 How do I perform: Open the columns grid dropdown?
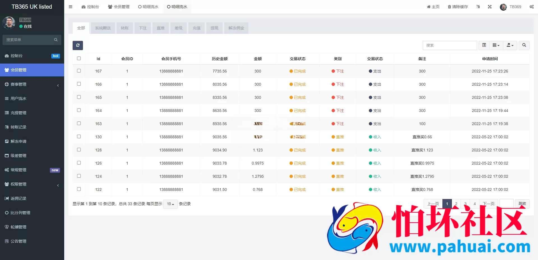coord(496,45)
